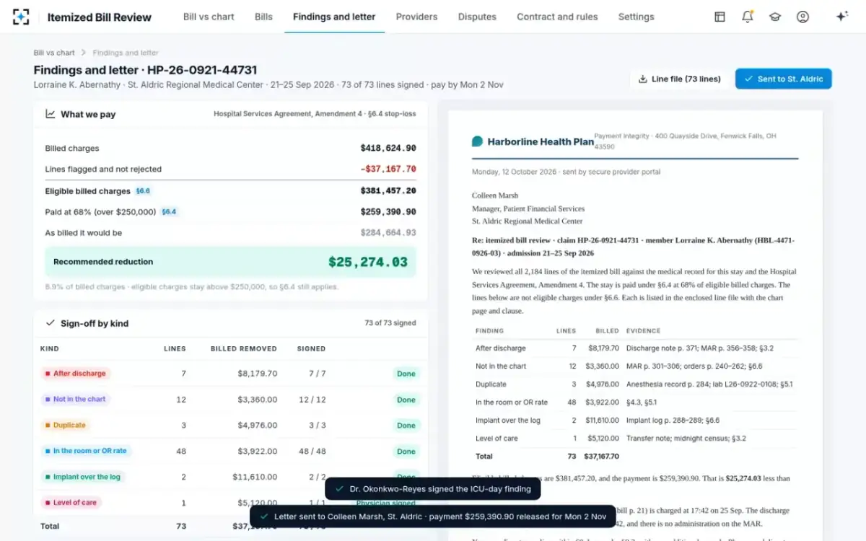Click the Letter sent to Colleen Marsh toast
Image resolution: width=866 pixels, height=541 pixels.
click(x=433, y=516)
